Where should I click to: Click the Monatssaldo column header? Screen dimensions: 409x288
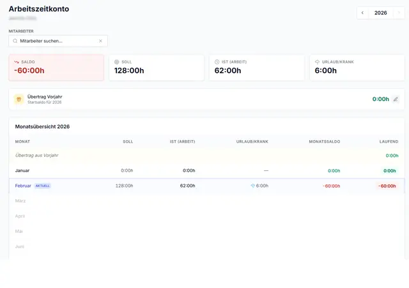tap(324, 141)
